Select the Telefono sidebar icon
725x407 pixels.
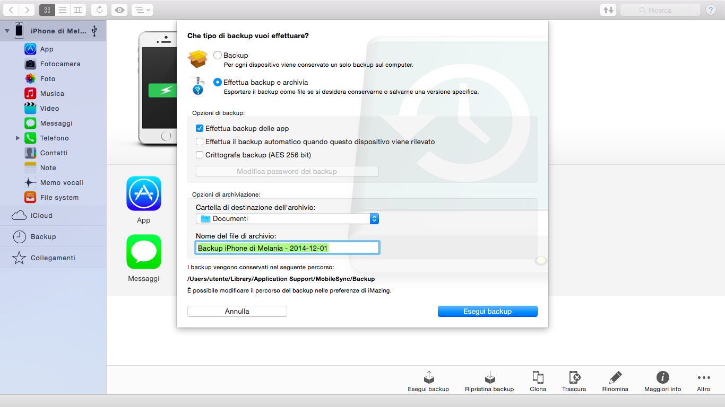coord(30,138)
